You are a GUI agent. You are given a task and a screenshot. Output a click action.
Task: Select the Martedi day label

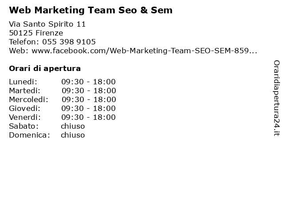(25, 91)
